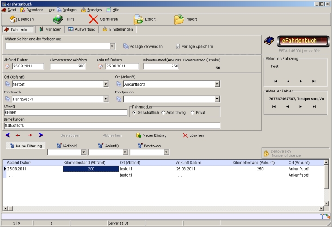Select the Arbeitsweg radio button

[x=163, y=112]
